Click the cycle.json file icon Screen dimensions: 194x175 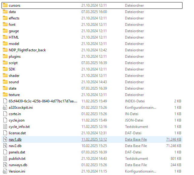[5, 120]
